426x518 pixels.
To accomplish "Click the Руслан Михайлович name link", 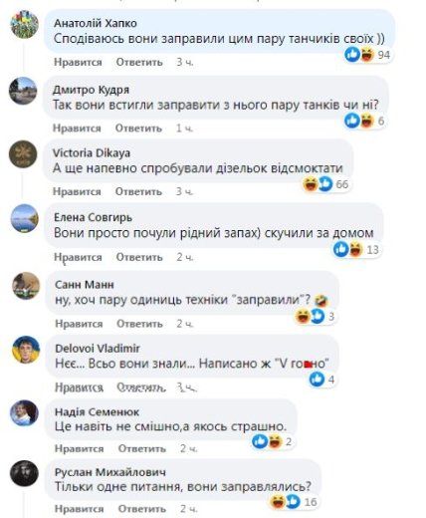I will click(x=110, y=472).
